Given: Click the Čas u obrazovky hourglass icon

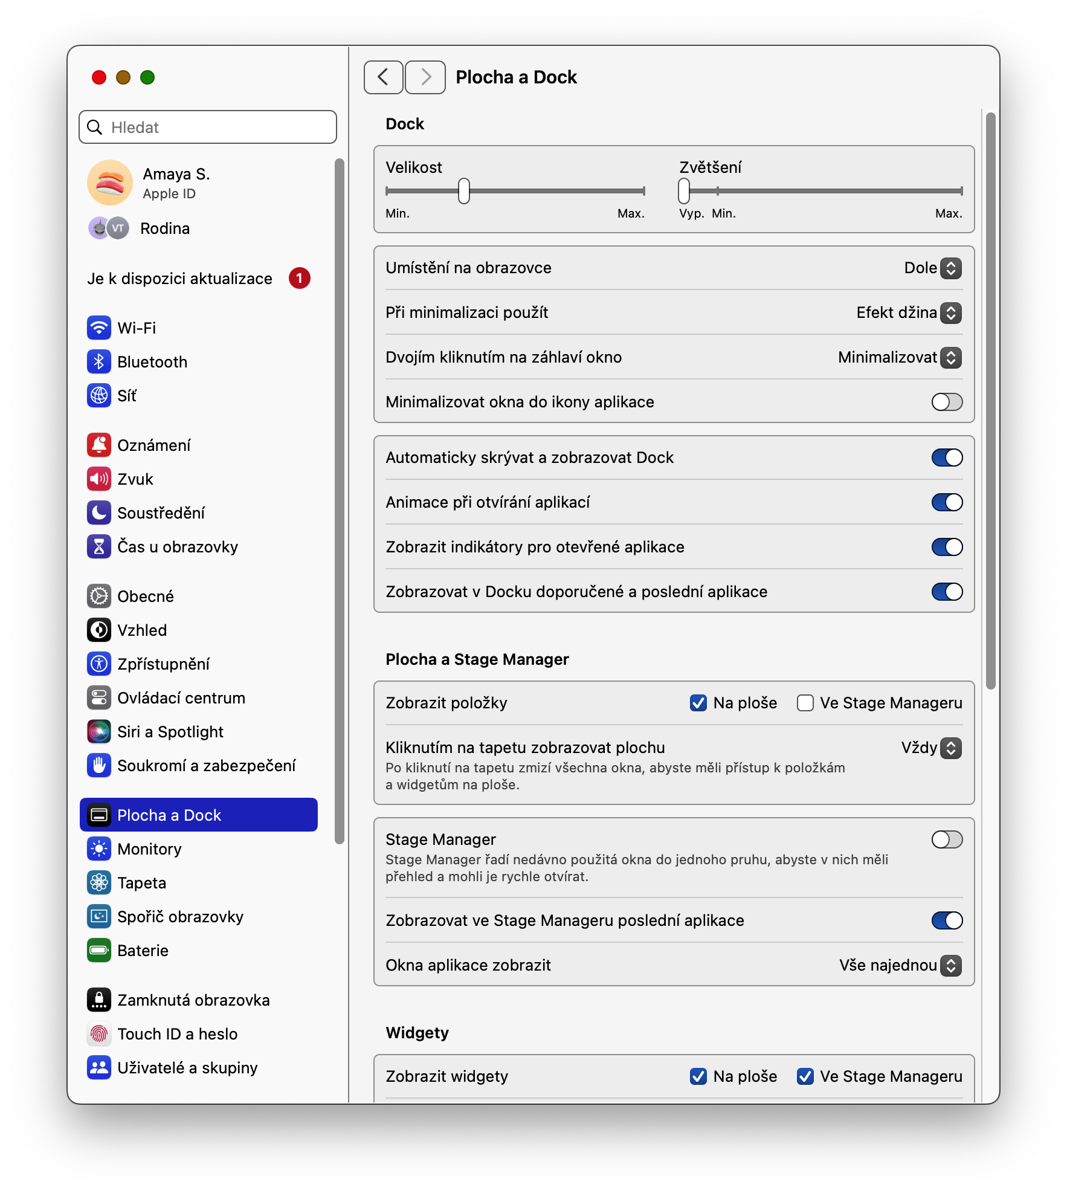Looking at the screenshot, I should (98, 547).
